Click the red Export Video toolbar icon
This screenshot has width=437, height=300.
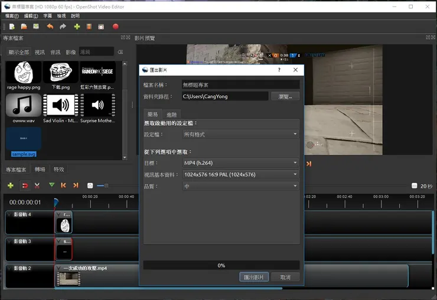pos(116,27)
